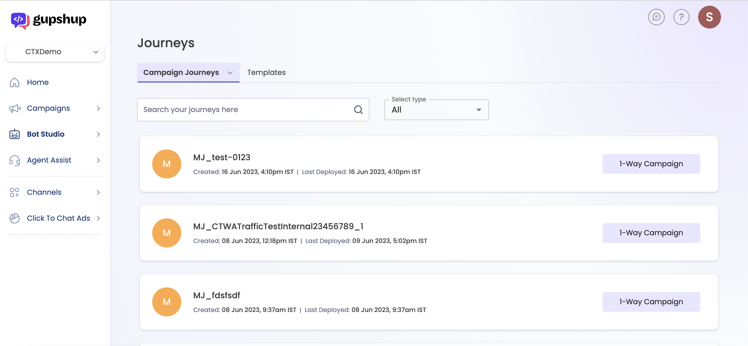Screen dimensions: 748x346
Task: Click the Channels grid icon
Action: (14, 192)
